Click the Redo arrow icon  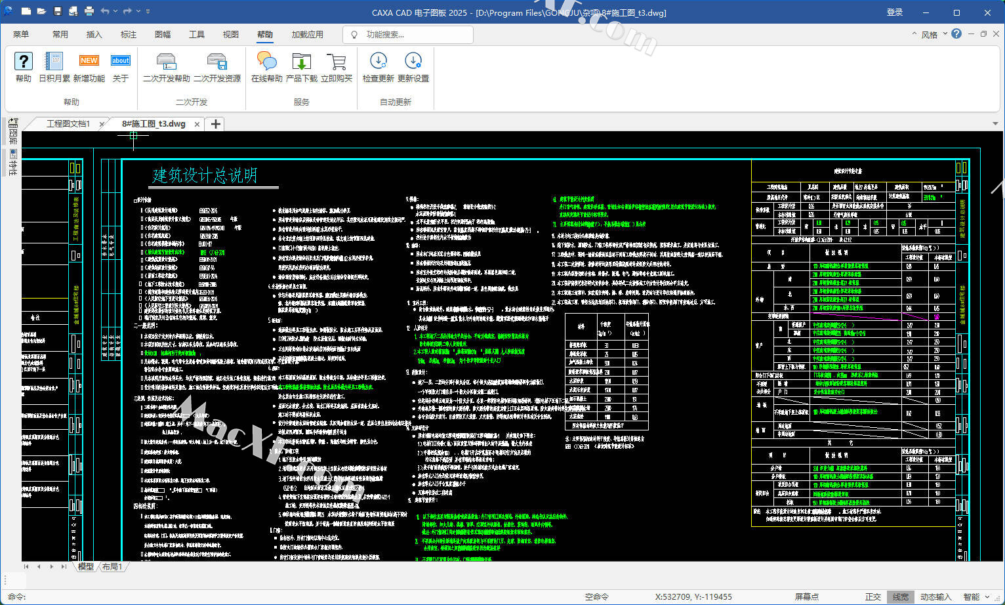[127, 11]
